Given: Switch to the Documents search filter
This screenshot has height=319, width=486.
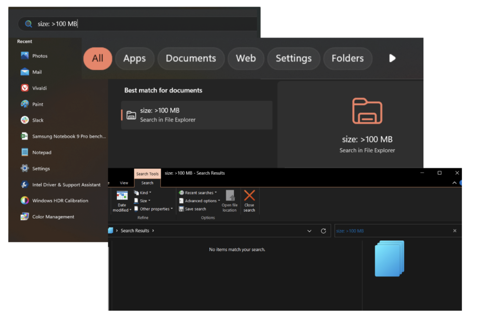Looking at the screenshot, I should click(191, 58).
